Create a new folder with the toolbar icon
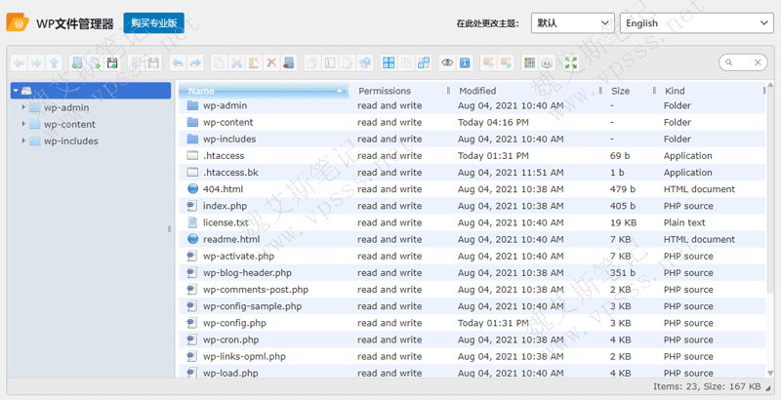The image size is (781, 400). coord(77,62)
